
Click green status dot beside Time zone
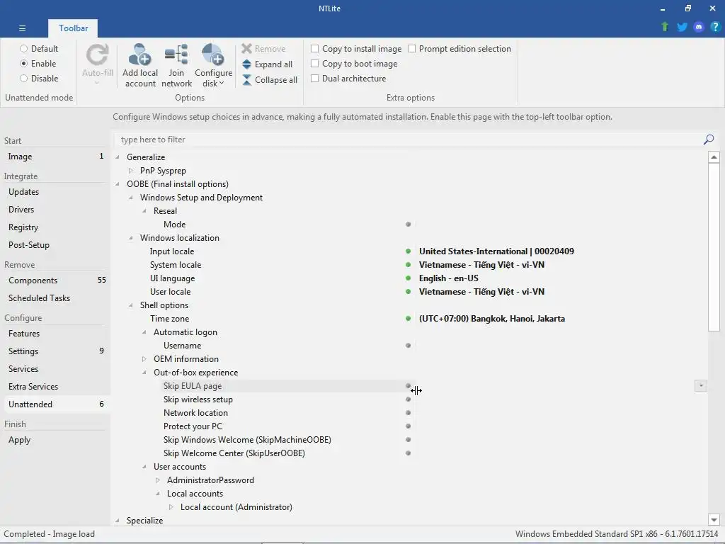(409, 318)
